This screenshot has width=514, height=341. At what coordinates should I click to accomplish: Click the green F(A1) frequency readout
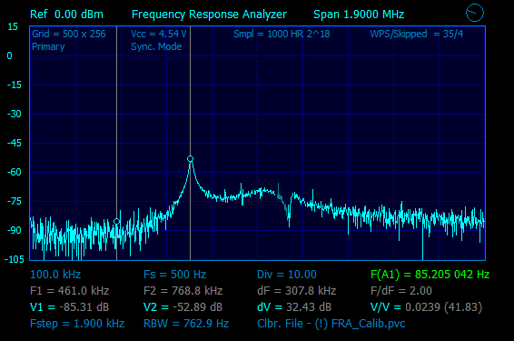point(430,275)
